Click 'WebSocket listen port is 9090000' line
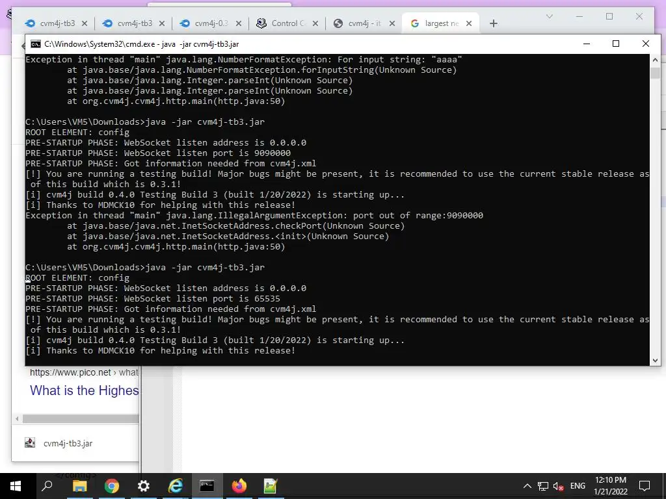This screenshot has width=666, height=499. (x=158, y=153)
